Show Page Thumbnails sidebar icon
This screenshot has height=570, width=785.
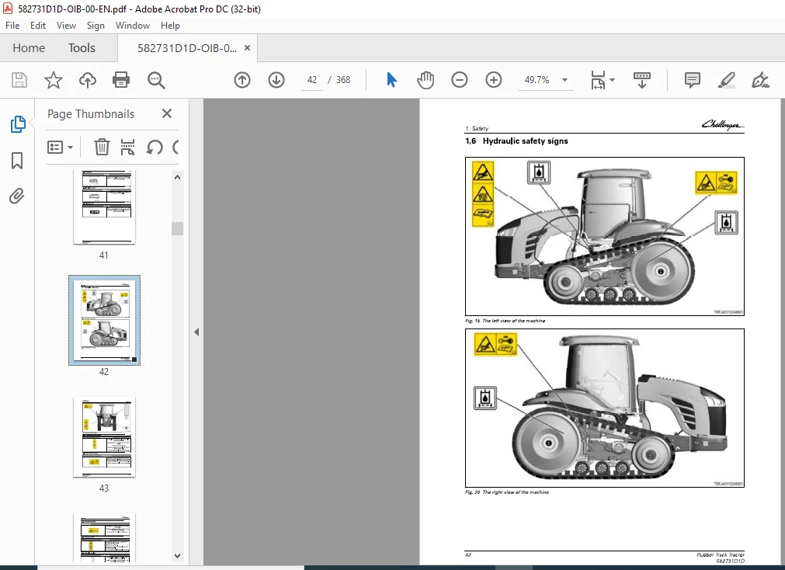point(18,124)
